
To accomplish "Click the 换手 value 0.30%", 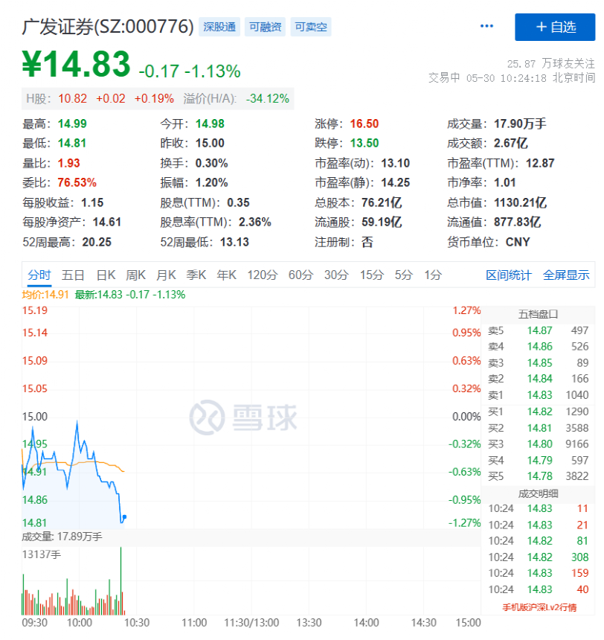I will coord(211,163).
